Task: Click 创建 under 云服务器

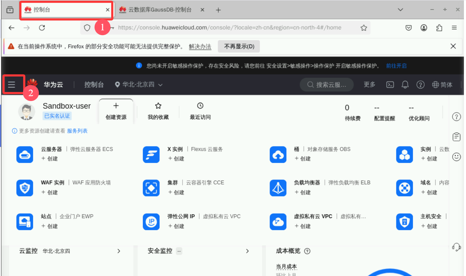Action: tap(49, 159)
